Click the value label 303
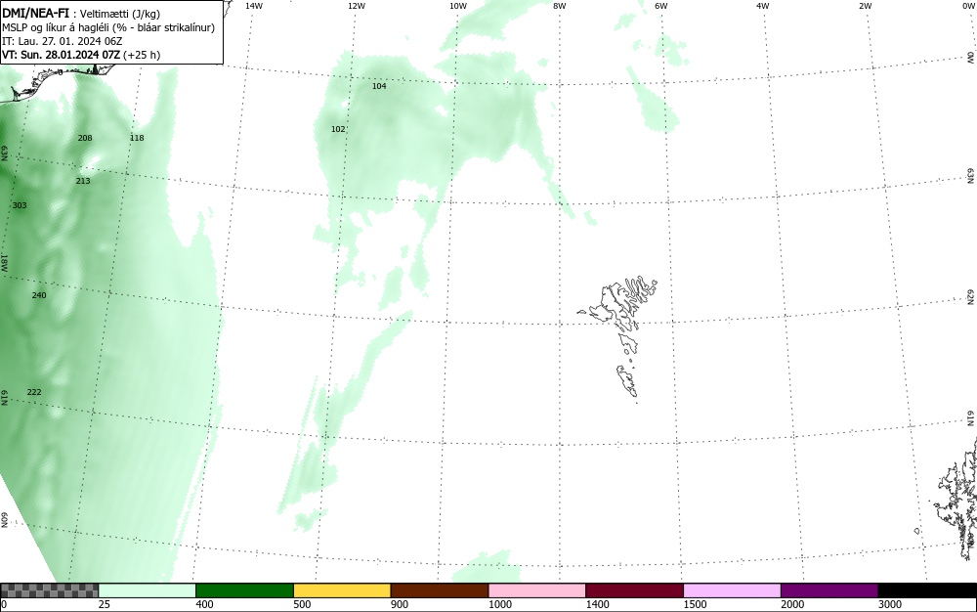Image resolution: width=977 pixels, height=612 pixels. tap(20, 205)
